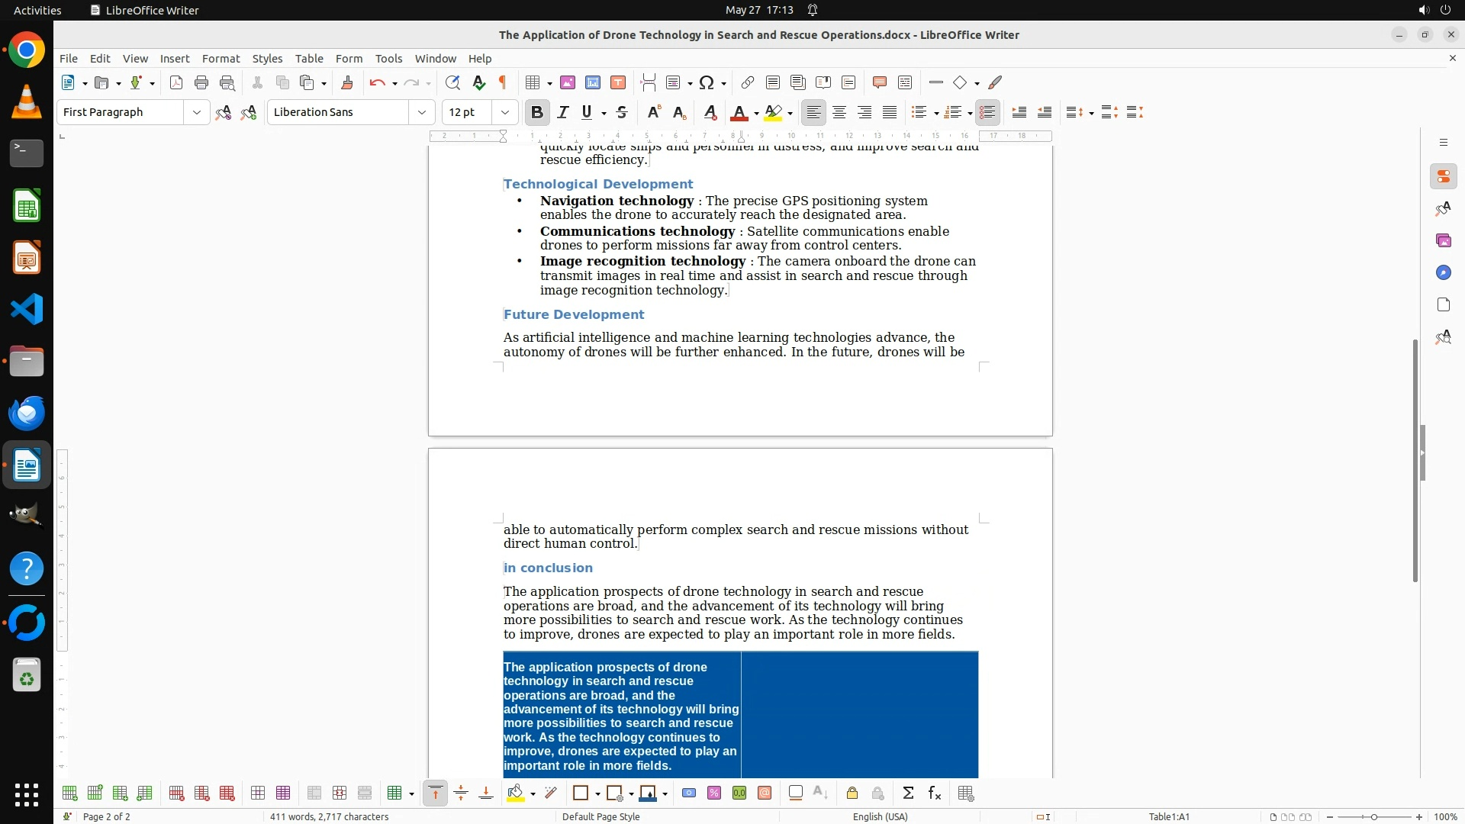Click the Insert Hyperlink icon

point(748,82)
